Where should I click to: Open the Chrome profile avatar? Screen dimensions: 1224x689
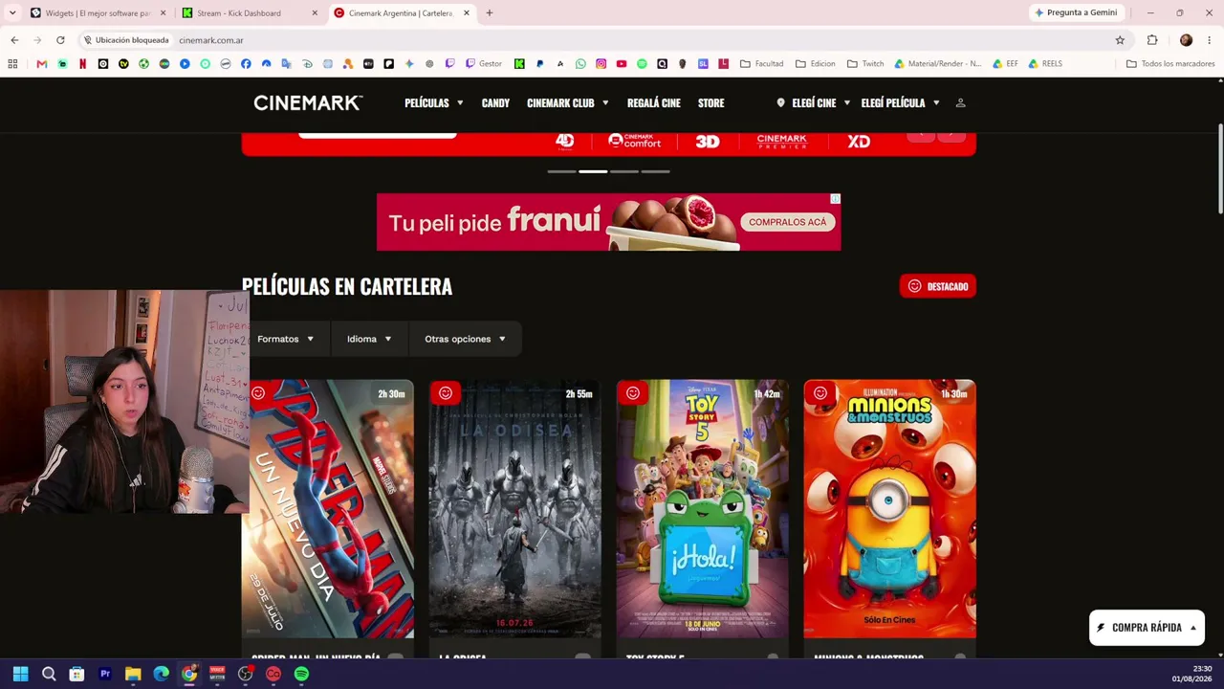coord(1186,40)
